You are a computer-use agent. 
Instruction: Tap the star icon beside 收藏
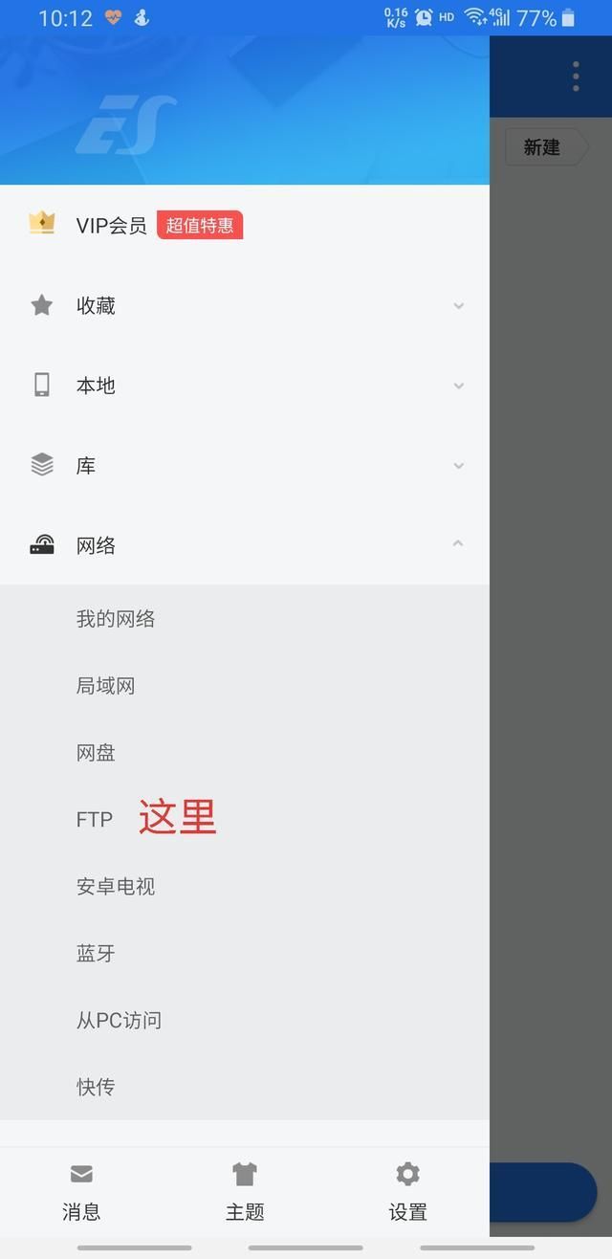pos(42,305)
